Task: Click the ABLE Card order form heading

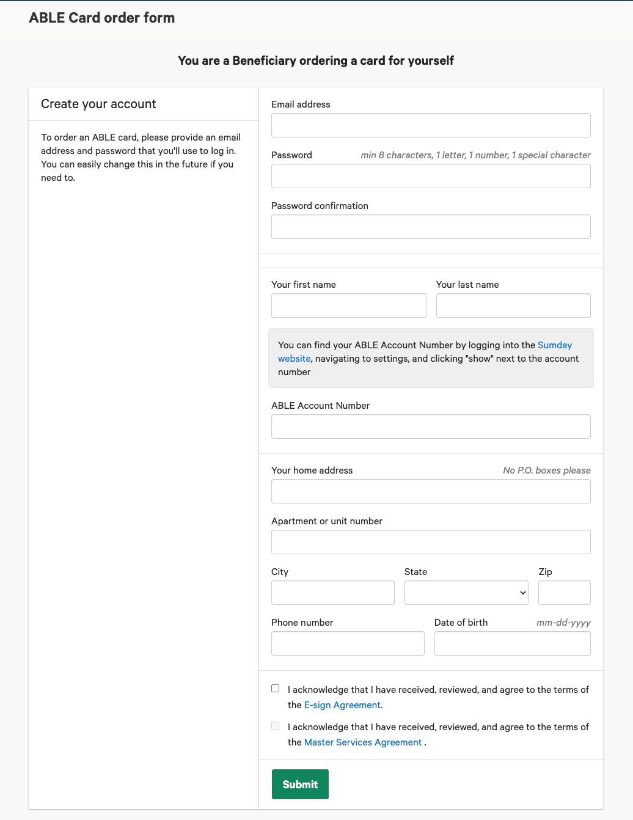Action: (x=102, y=18)
